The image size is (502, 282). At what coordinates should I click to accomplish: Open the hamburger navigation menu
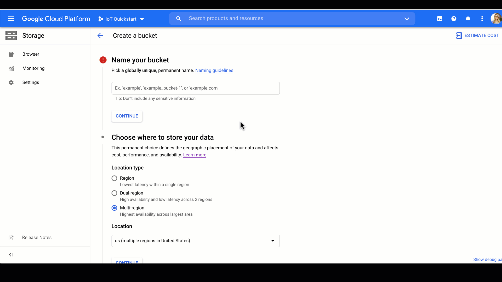coord(11,19)
